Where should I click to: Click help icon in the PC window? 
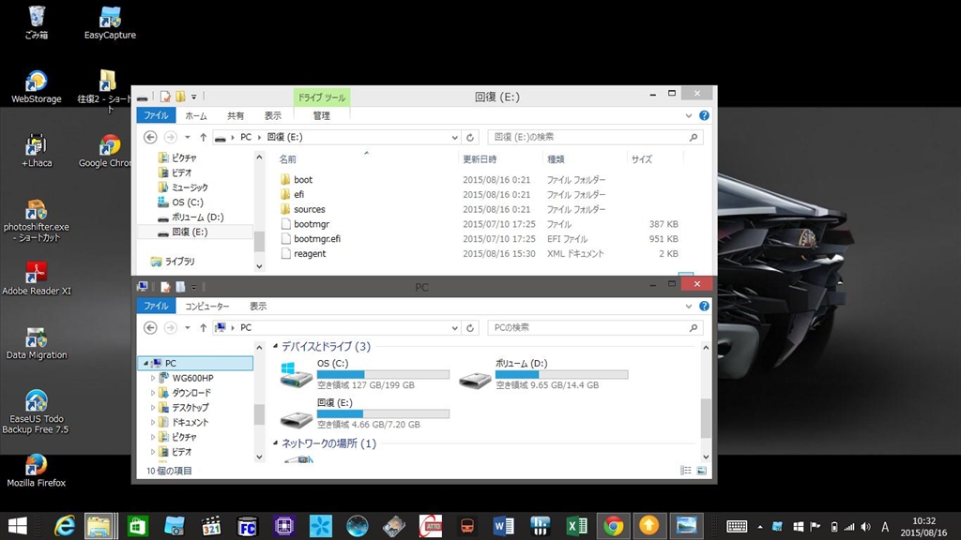pyautogui.click(x=704, y=307)
